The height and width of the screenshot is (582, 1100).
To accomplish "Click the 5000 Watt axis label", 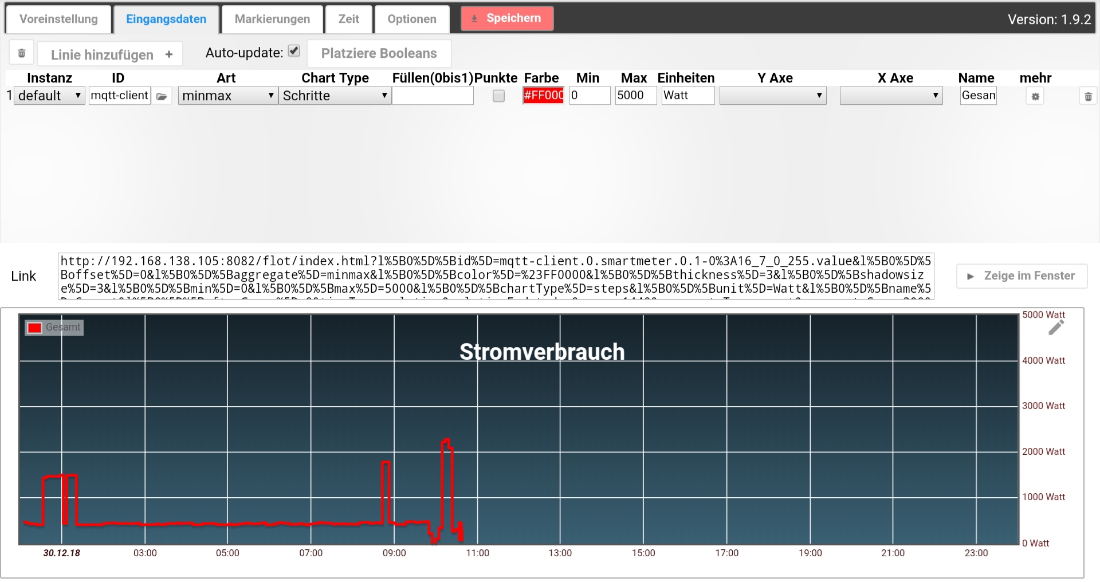I will 1043,314.
